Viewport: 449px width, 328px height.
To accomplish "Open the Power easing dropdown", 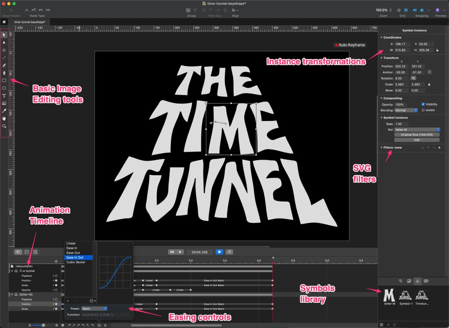I will 94,308.
